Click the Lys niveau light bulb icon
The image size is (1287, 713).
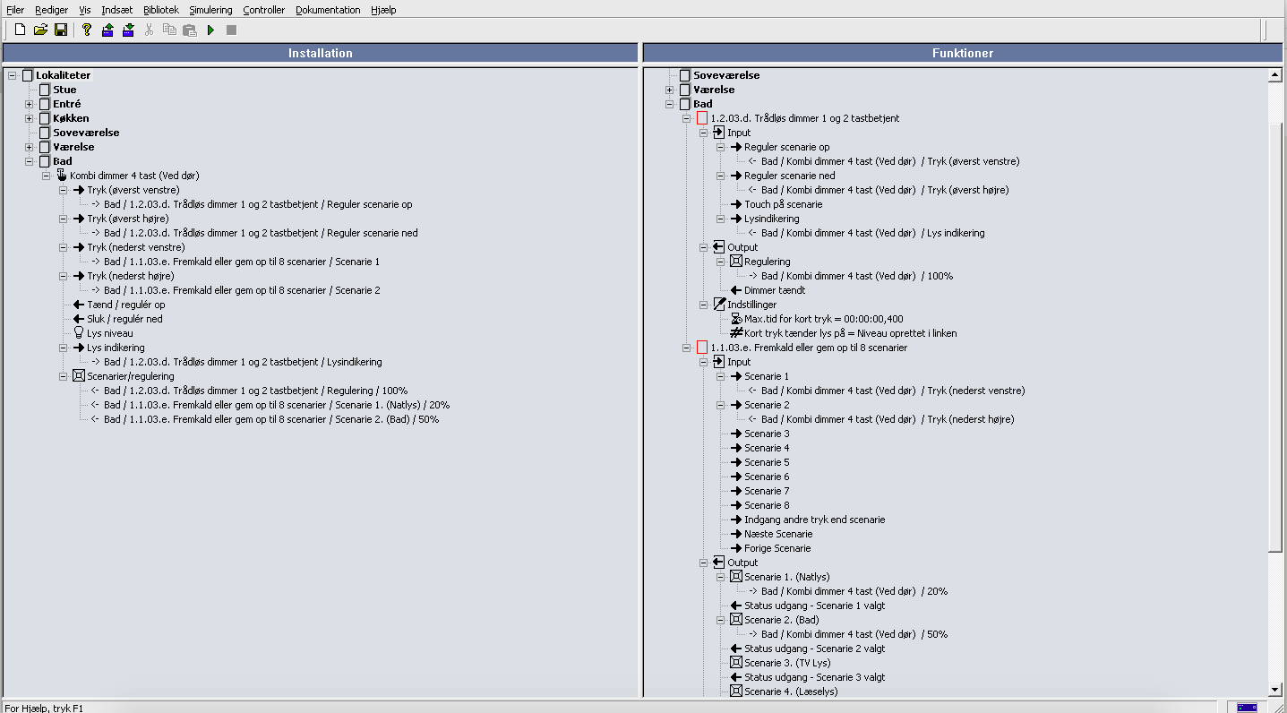(79, 333)
